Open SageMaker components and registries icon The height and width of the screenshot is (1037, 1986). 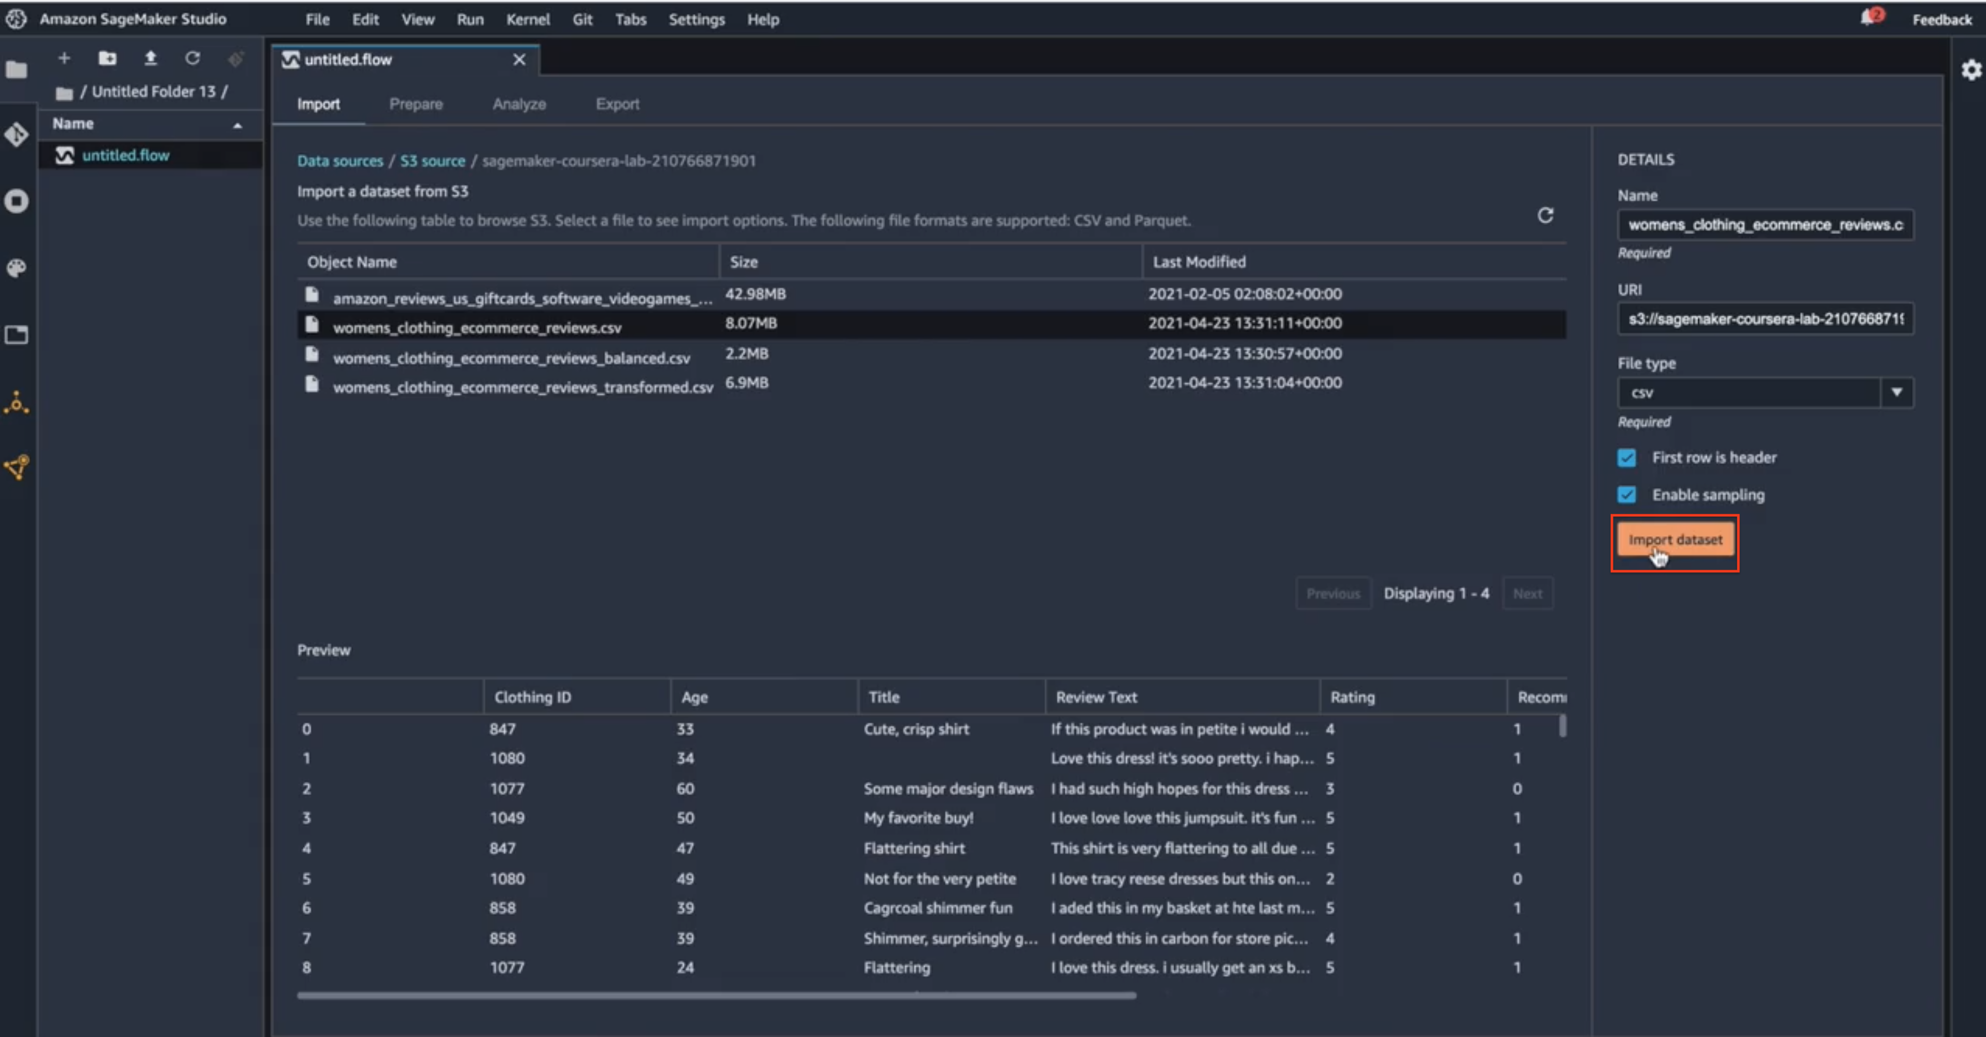point(16,402)
